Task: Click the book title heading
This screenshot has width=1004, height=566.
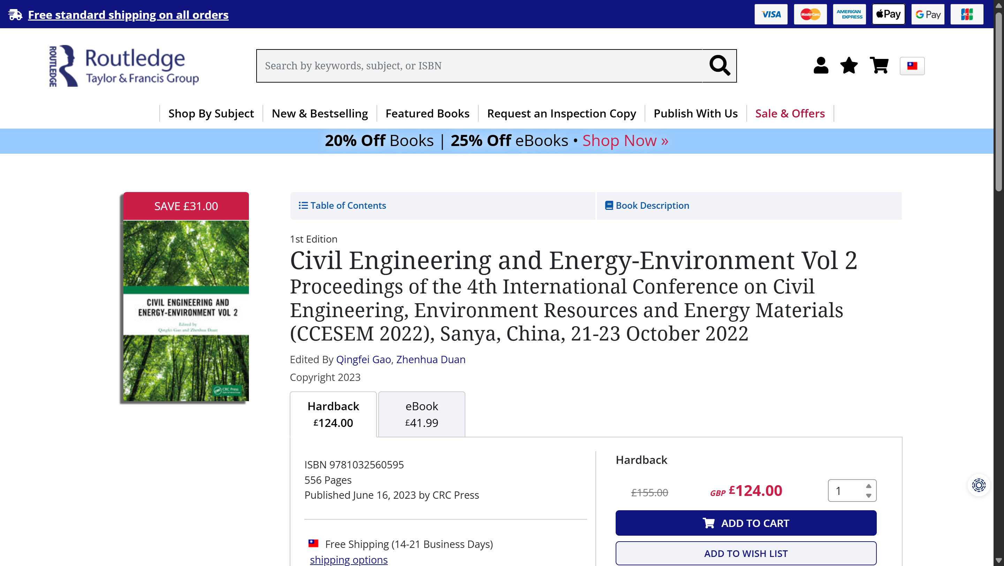Action: point(573,261)
